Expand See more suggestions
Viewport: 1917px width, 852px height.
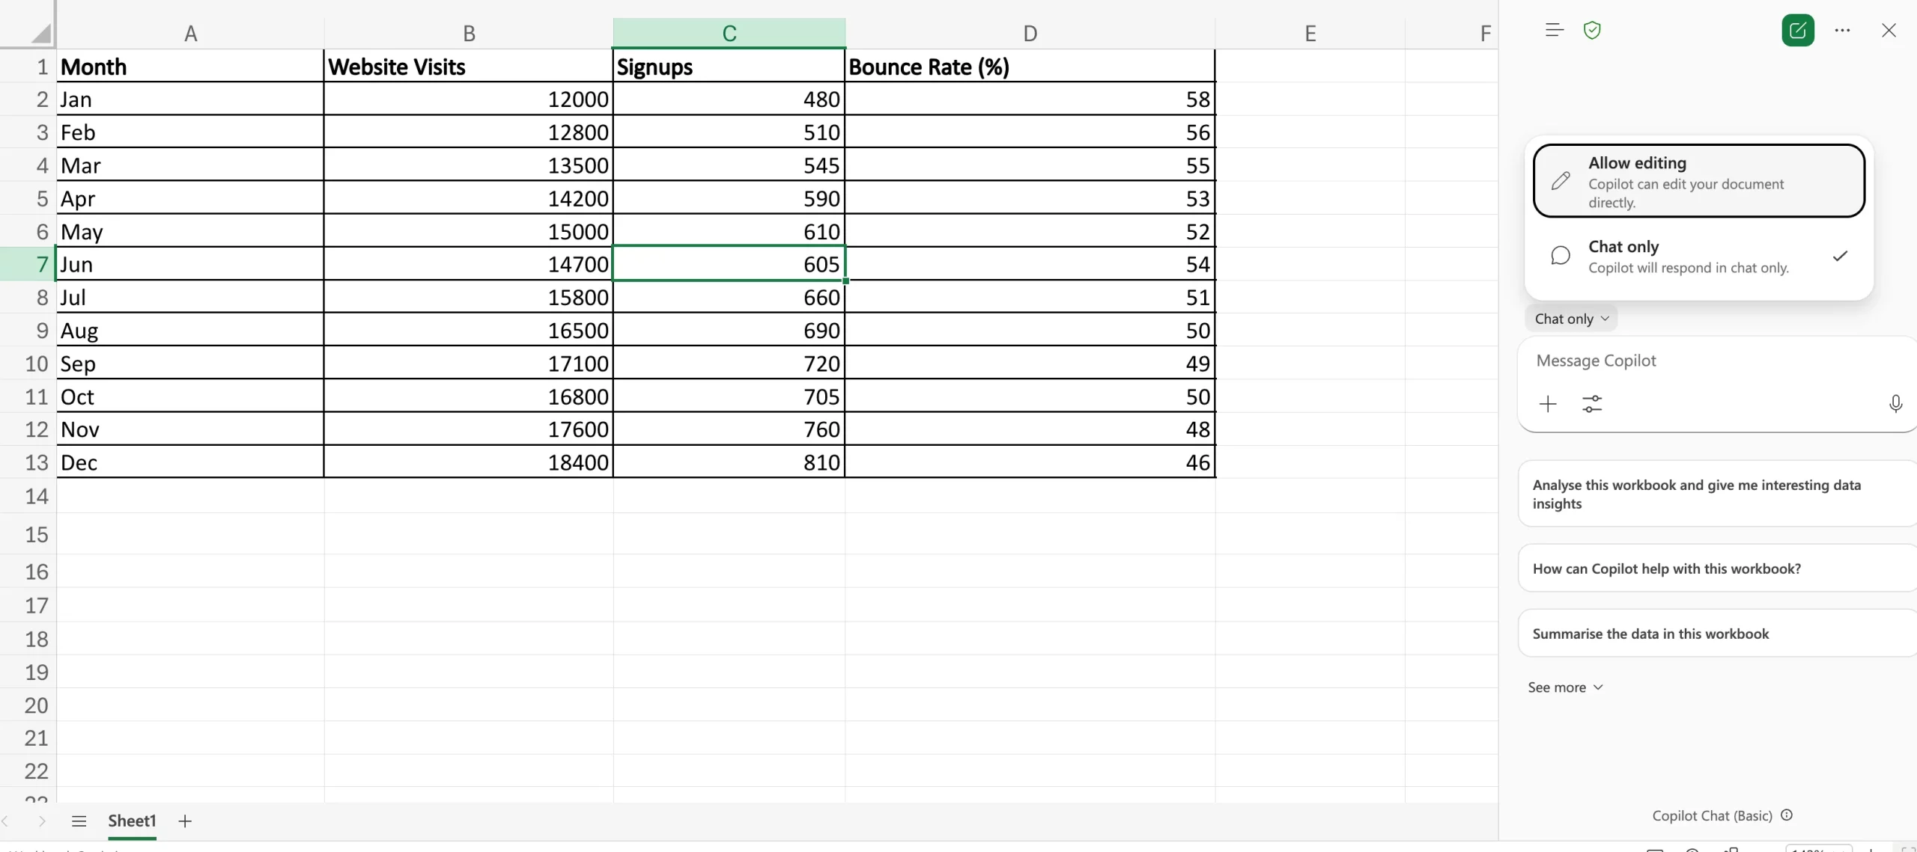tap(1565, 687)
